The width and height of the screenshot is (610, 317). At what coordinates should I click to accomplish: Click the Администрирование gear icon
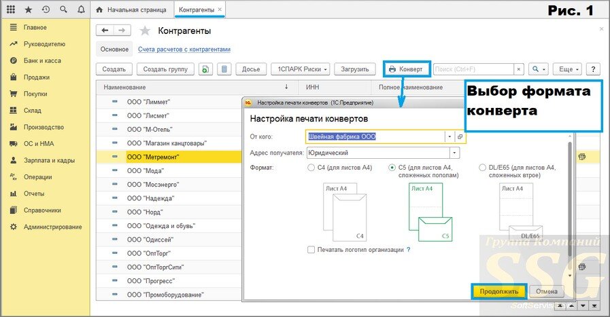pos(14,227)
